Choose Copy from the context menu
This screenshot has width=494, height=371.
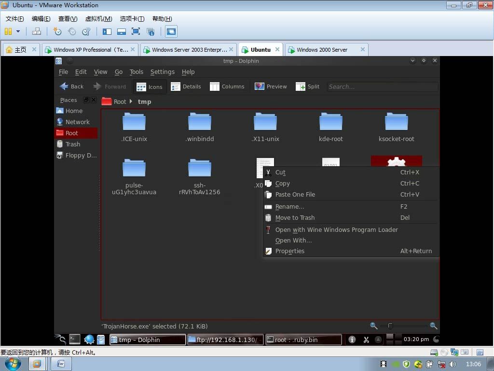click(x=350, y=183)
